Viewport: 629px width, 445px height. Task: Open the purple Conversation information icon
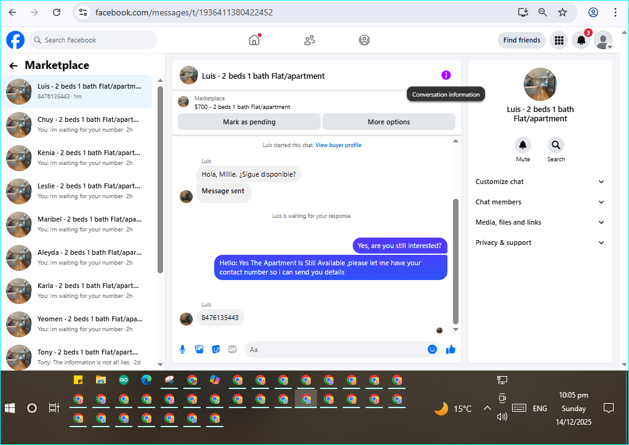(446, 75)
